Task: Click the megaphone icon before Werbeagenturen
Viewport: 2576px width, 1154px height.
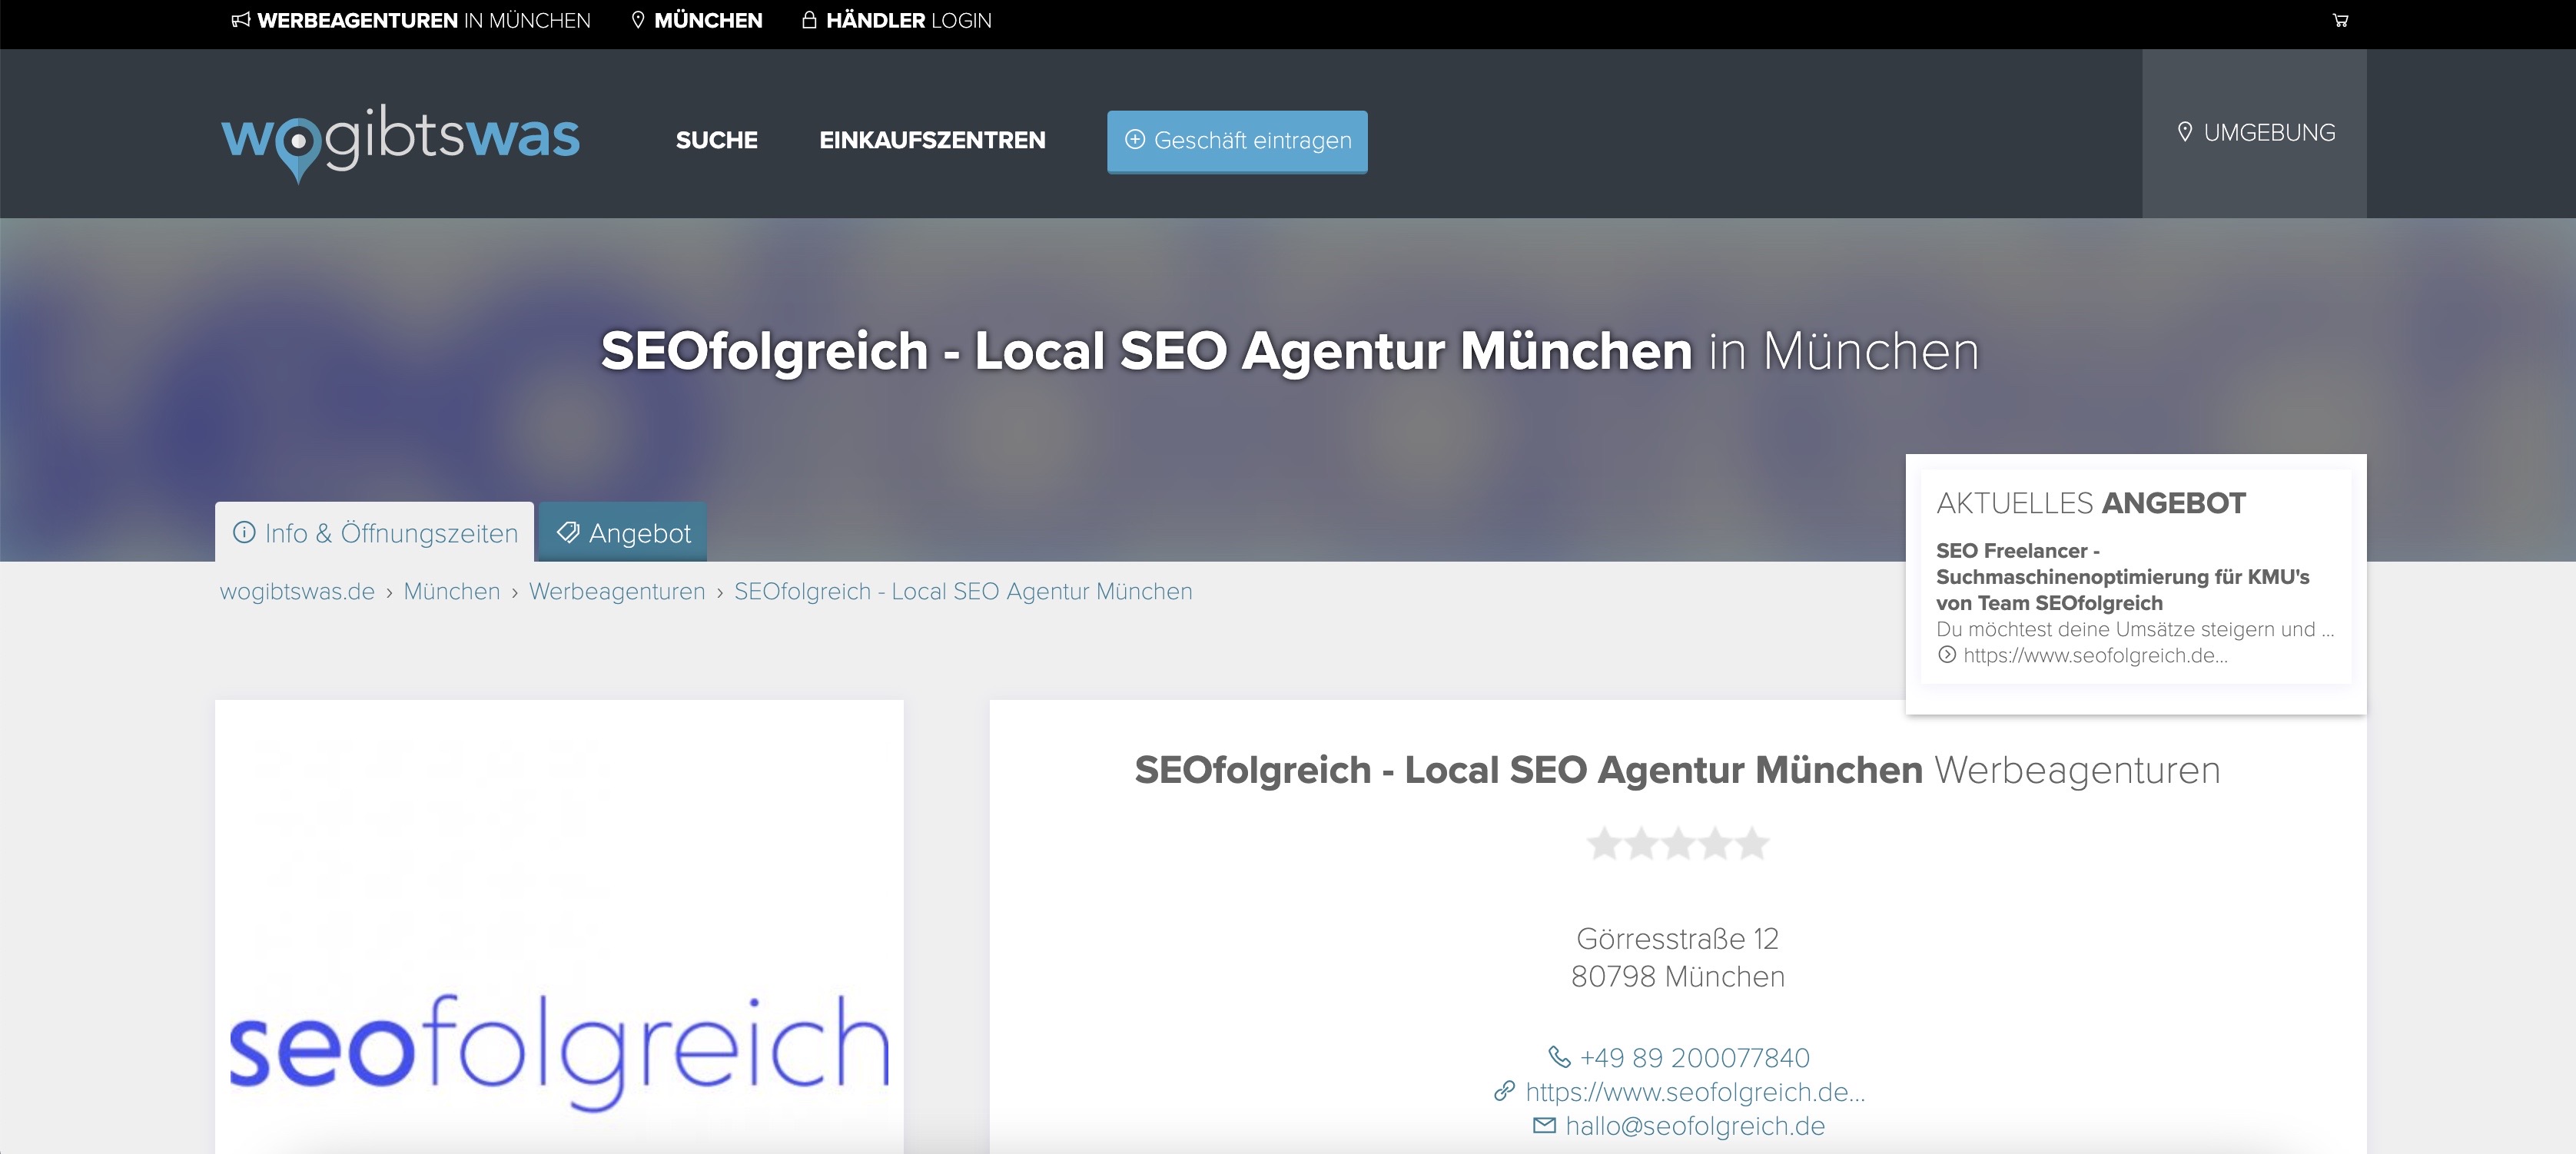Action: [x=241, y=20]
